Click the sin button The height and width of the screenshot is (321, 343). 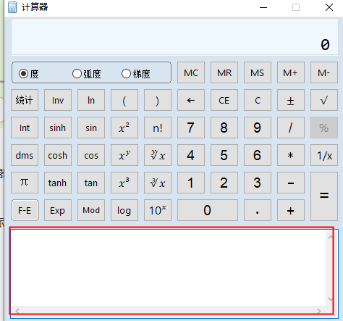(91, 128)
